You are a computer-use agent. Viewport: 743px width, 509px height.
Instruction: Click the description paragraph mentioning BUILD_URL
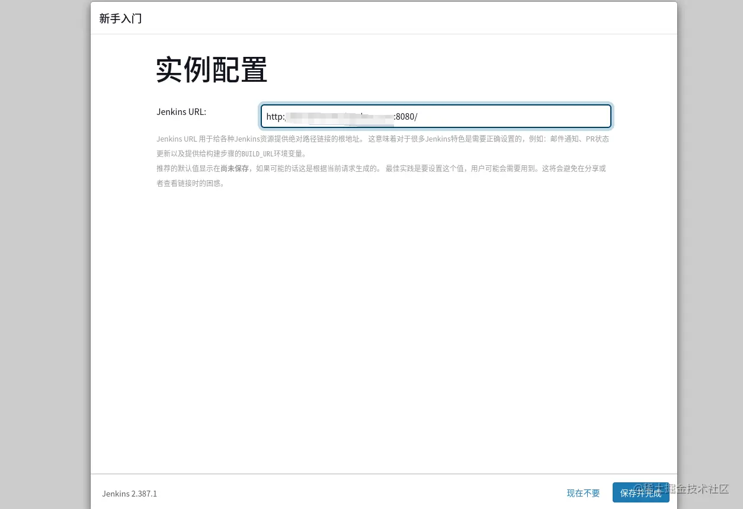(383, 146)
